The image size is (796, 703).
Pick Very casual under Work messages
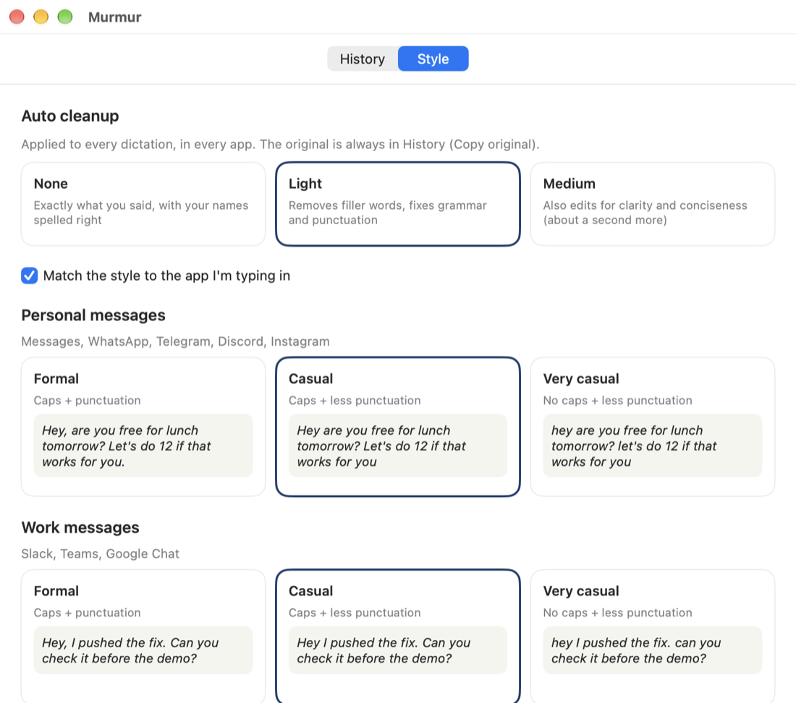pos(652,636)
